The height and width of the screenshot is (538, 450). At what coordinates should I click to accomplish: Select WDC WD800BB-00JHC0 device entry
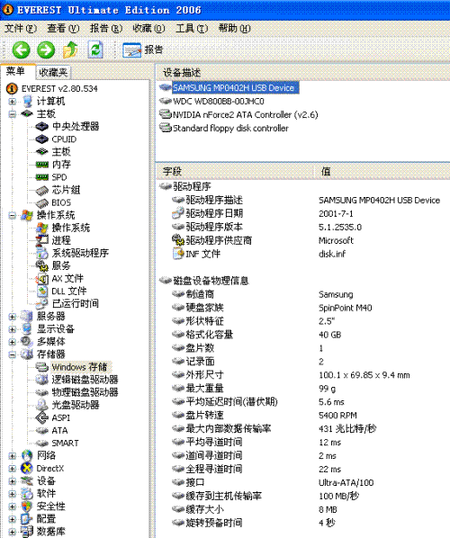point(219,102)
